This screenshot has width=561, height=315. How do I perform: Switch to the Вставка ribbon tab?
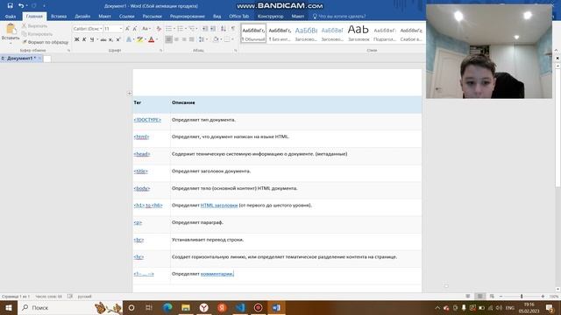(59, 16)
